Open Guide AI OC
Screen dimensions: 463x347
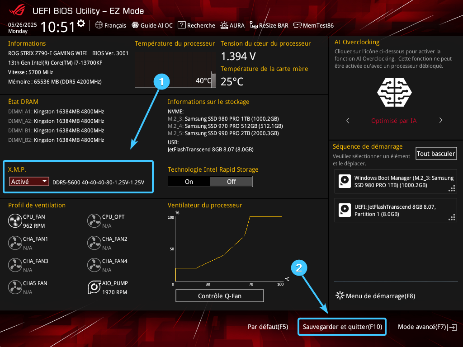[152, 25]
